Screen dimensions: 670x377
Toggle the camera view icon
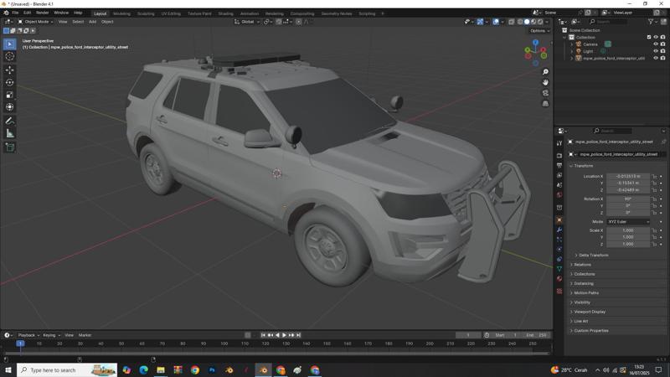tap(545, 93)
